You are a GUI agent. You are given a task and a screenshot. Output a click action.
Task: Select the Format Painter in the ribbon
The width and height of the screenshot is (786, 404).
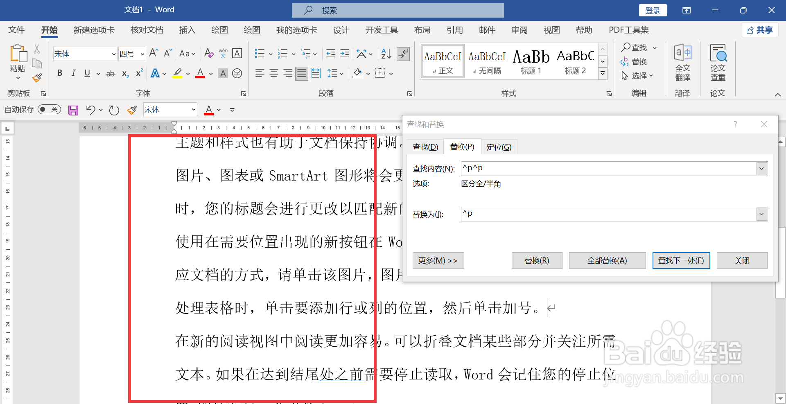point(37,78)
